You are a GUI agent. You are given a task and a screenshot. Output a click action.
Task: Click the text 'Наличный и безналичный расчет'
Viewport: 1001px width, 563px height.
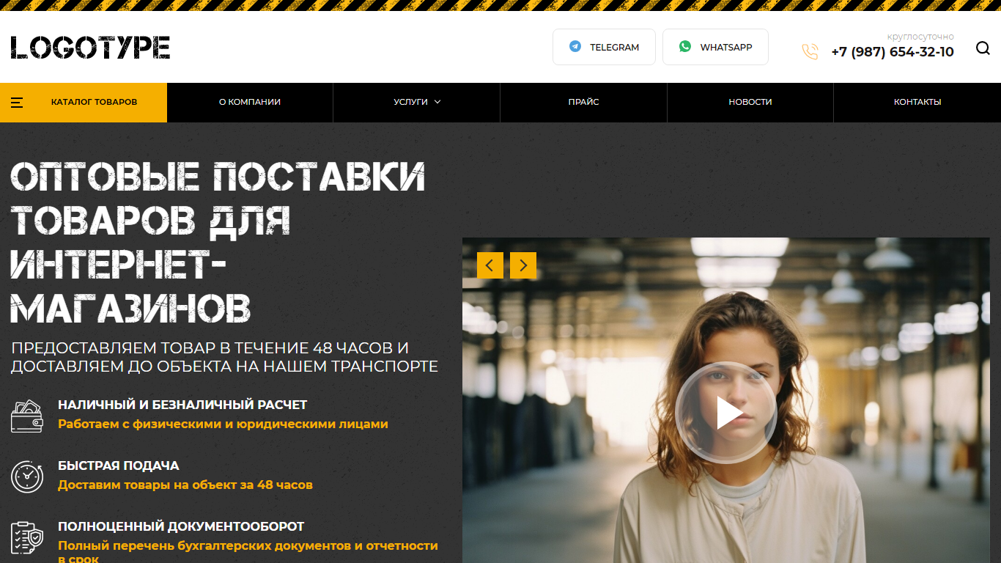pos(182,405)
